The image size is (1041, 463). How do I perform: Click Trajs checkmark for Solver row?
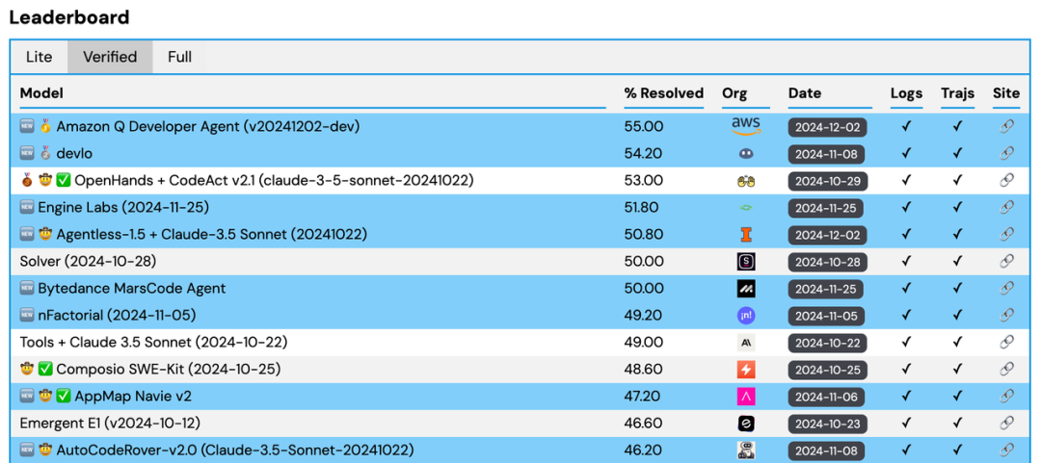click(957, 262)
